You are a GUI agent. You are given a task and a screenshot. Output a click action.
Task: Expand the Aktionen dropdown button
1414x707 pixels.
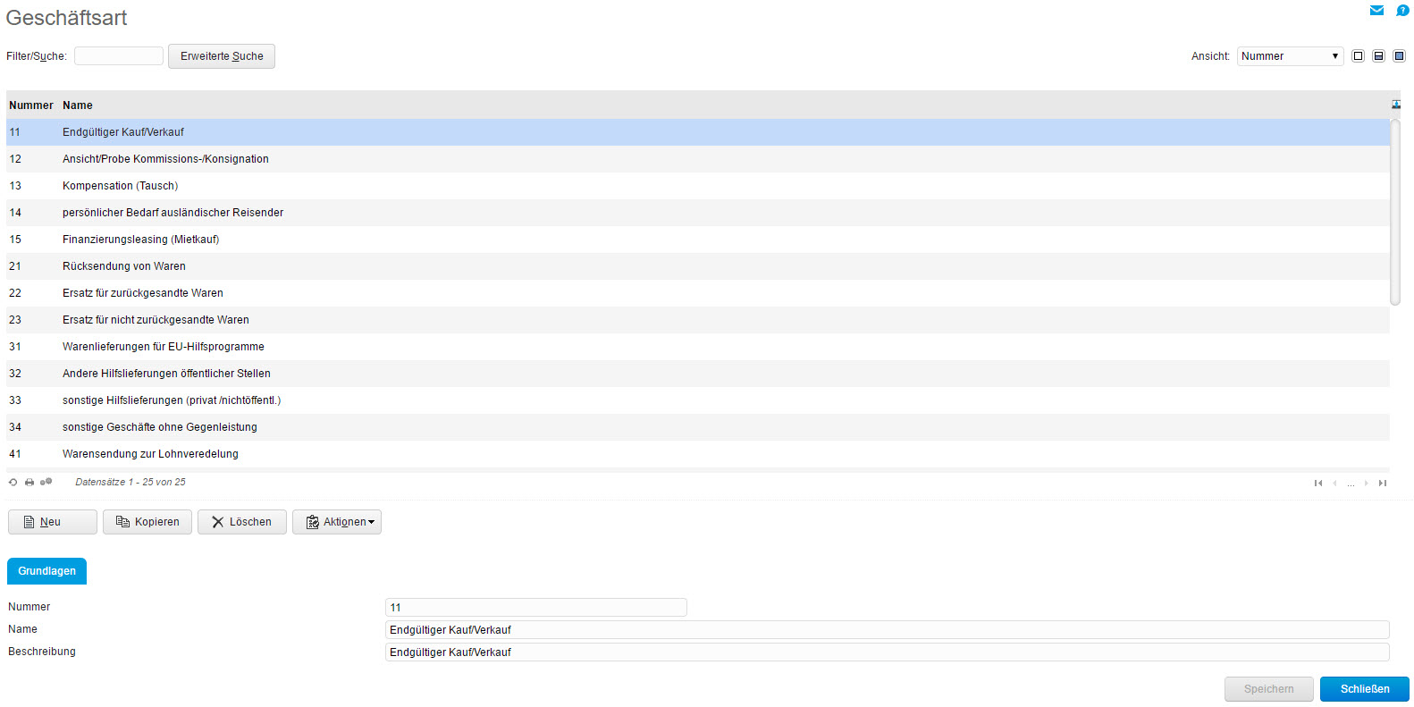click(337, 522)
